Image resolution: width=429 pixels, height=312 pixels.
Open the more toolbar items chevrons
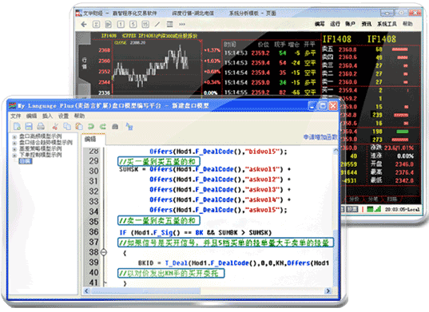182,25
